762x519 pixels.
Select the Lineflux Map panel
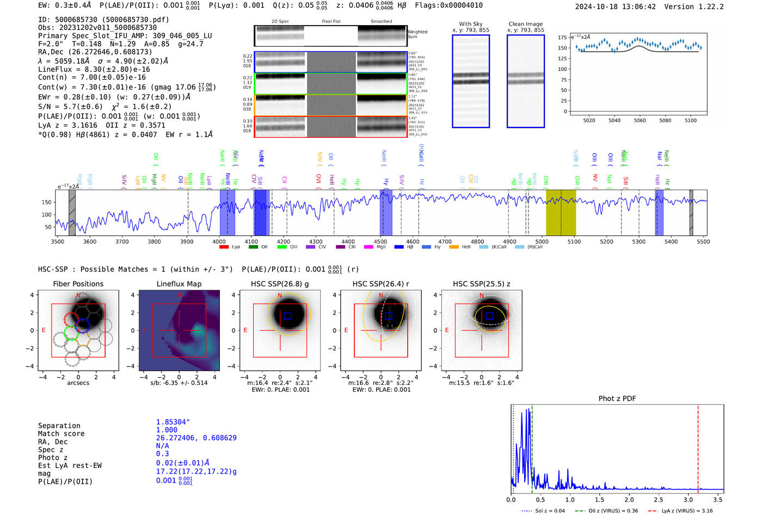click(179, 330)
